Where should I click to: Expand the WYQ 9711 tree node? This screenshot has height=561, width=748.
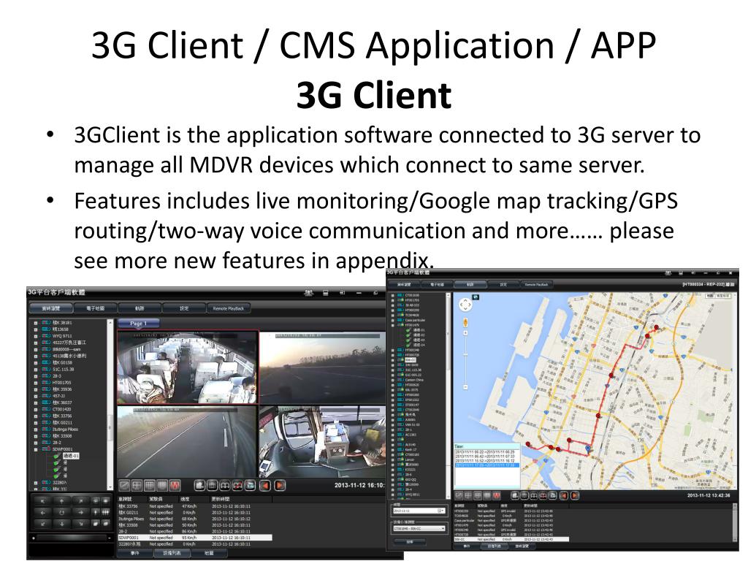tap(35, 336)
